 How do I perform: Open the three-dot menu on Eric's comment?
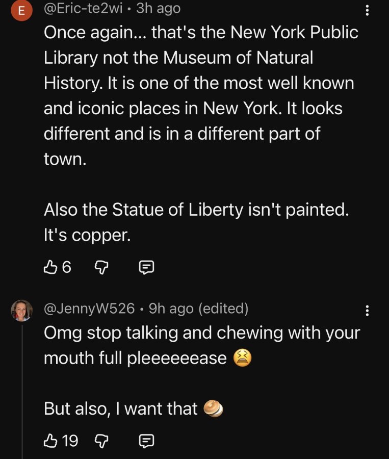367,11
